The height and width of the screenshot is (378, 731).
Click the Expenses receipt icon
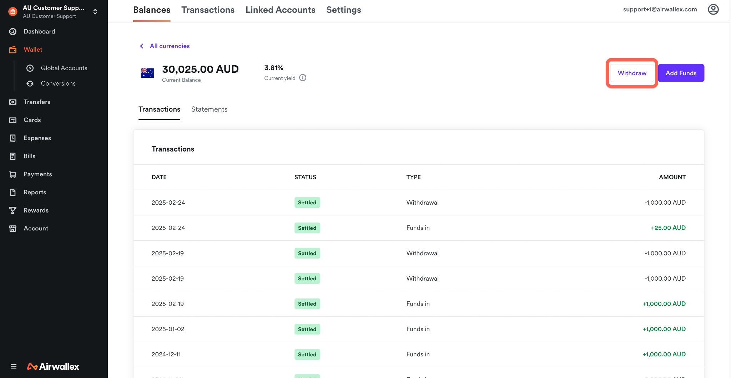tap(13, 138)
